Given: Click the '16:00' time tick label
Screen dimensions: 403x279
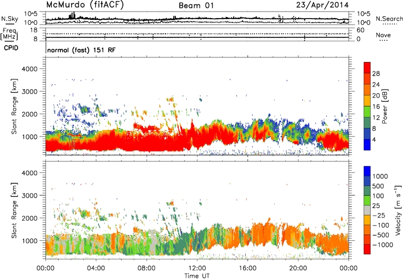Looking at the screenshot, I should (x=247, y=268).
